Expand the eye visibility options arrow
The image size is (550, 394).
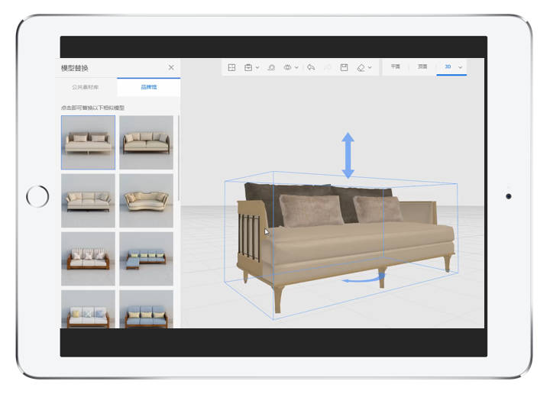click(296, 67)
